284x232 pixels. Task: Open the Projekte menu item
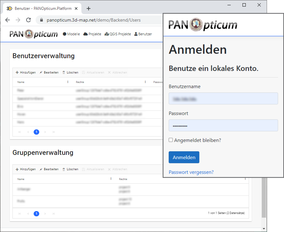[x=92, y=34]
